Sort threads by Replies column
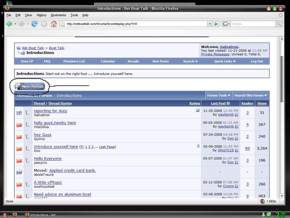Screen dimensions: 290x218 [247, 103]
